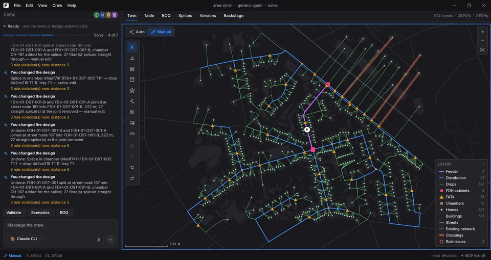This screenshot has height=260, width=491.
Task: Switch to the Twin tab
Action: (132, 16)
